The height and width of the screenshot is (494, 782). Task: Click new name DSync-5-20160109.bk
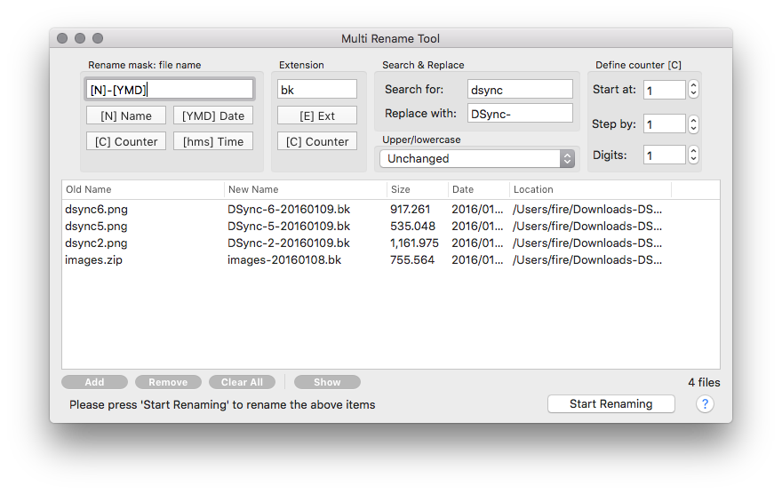tap(289, 227)
